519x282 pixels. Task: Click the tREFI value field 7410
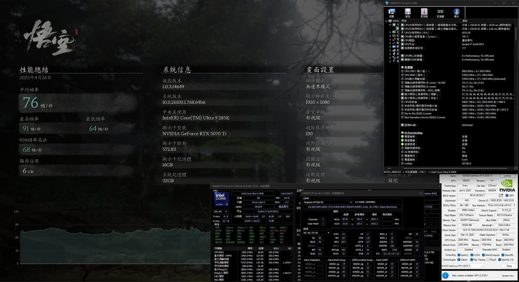[395, 250]
